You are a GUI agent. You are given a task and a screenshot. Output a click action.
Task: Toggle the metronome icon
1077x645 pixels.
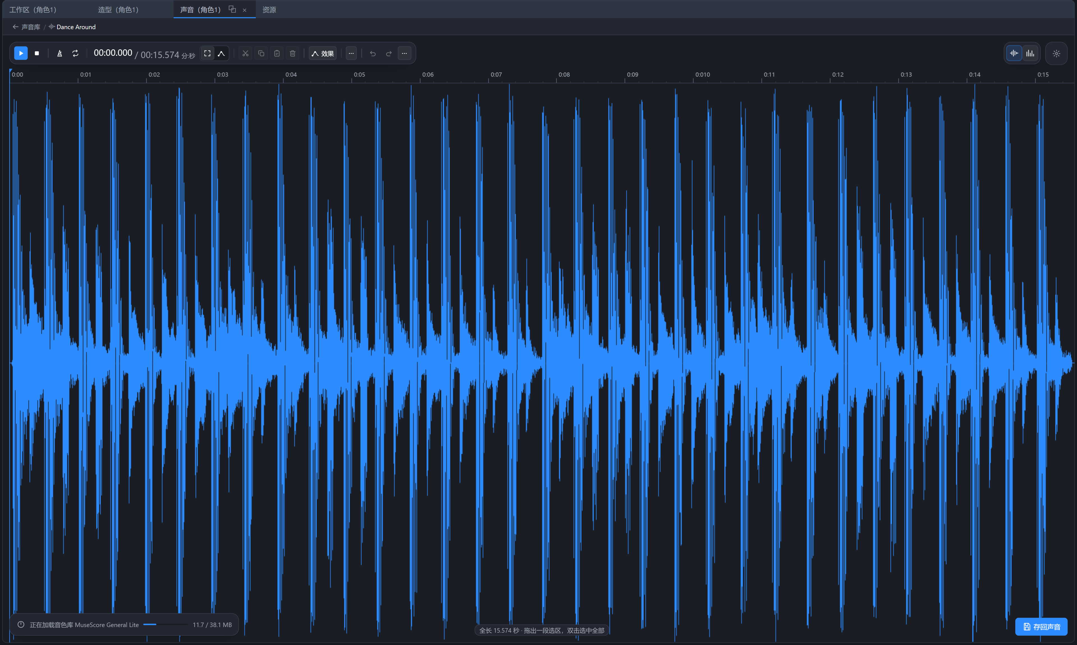pos(59,54)
